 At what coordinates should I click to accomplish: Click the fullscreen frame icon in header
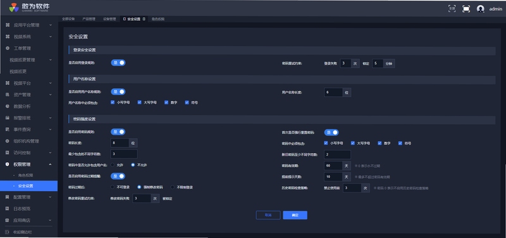click(466, 9)
